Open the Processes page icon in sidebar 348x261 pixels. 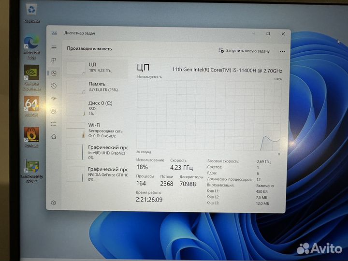tap(54, 60)
